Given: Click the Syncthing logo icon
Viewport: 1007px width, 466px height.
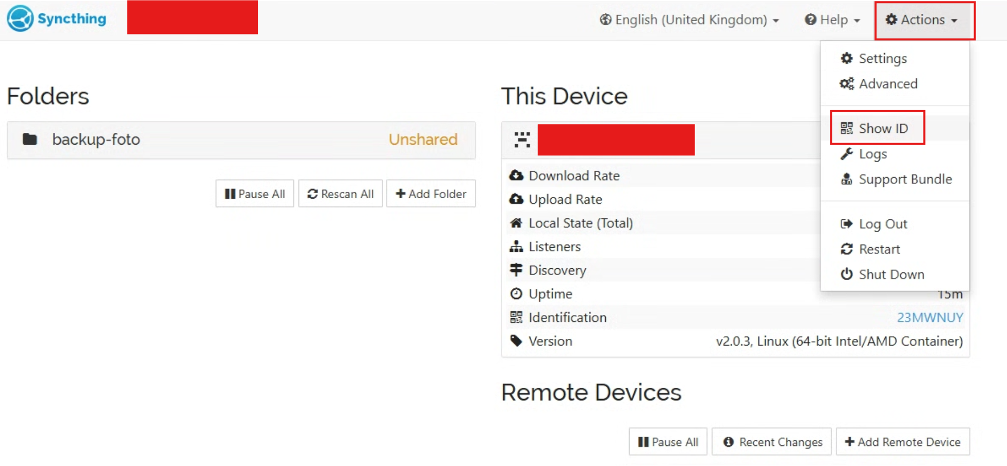Looking at the screenshot, I should (20, 19).
